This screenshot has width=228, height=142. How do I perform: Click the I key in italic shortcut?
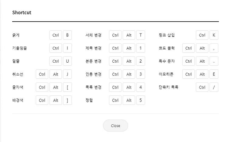(67, 48)
